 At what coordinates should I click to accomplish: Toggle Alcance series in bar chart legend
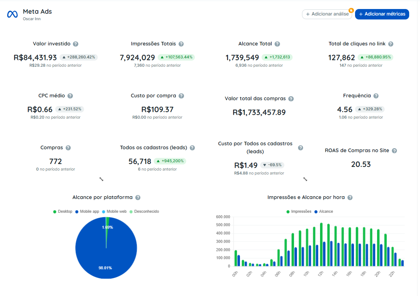click(x=324, y=211)
